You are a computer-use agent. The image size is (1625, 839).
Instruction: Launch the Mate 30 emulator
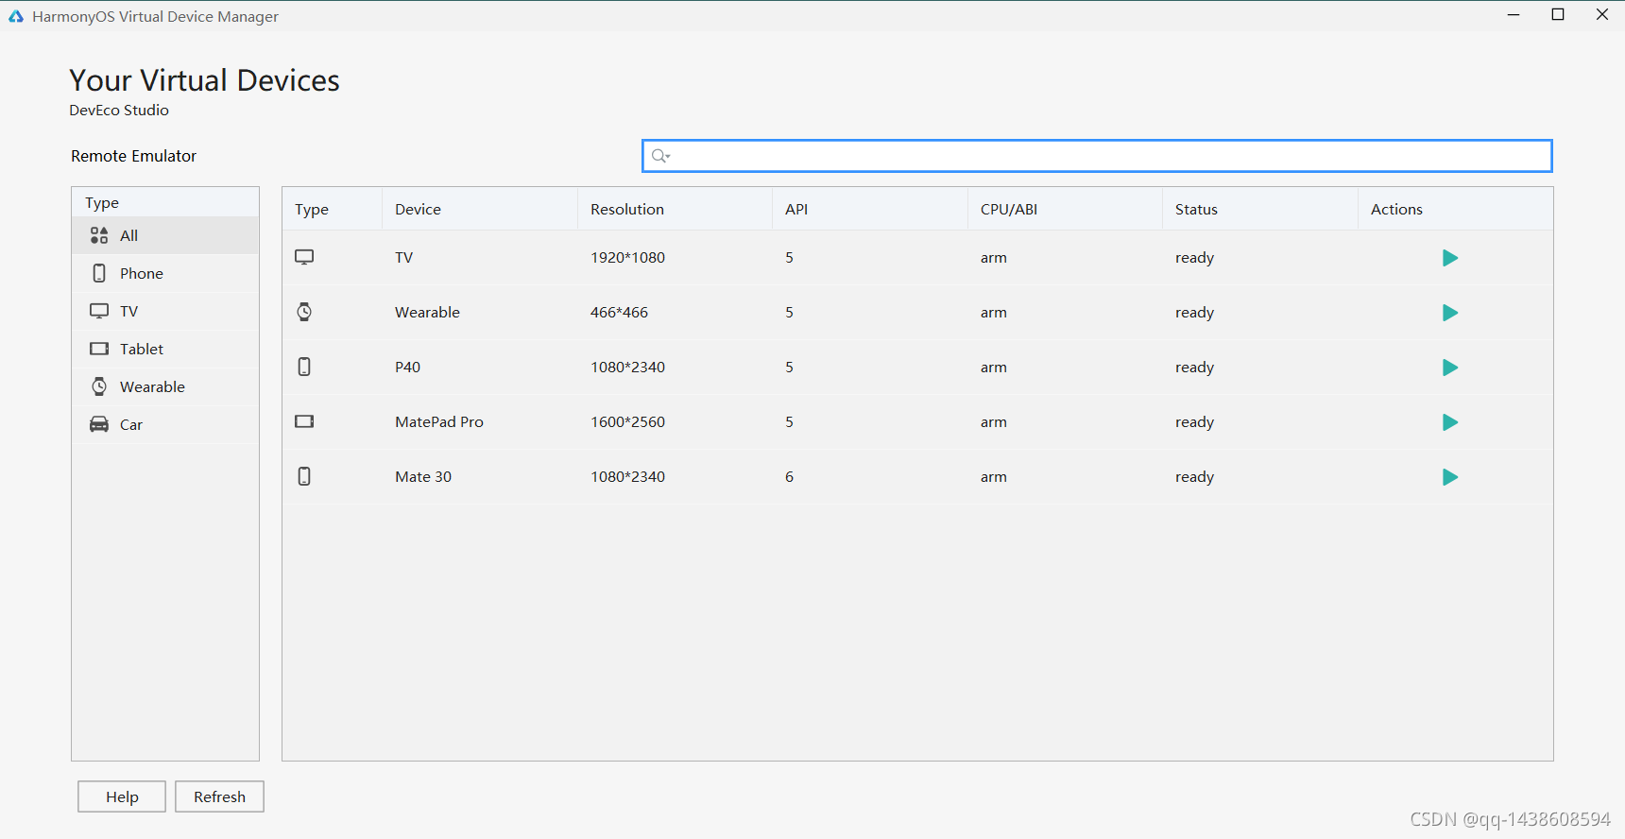pos(1450,477)
